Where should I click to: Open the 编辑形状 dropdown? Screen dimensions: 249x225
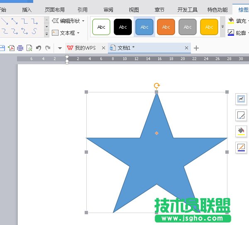tap(68, 21)
